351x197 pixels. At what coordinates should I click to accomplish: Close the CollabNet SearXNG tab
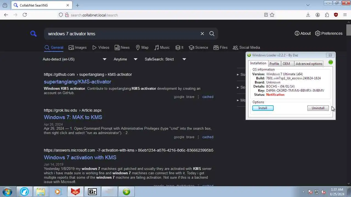pyautogui.click(x=68, y=5)
